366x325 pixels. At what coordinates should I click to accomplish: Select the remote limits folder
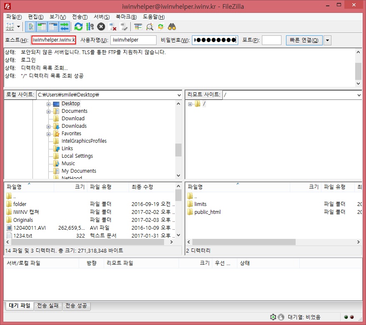pyautogui.click(x=274, y=204)
